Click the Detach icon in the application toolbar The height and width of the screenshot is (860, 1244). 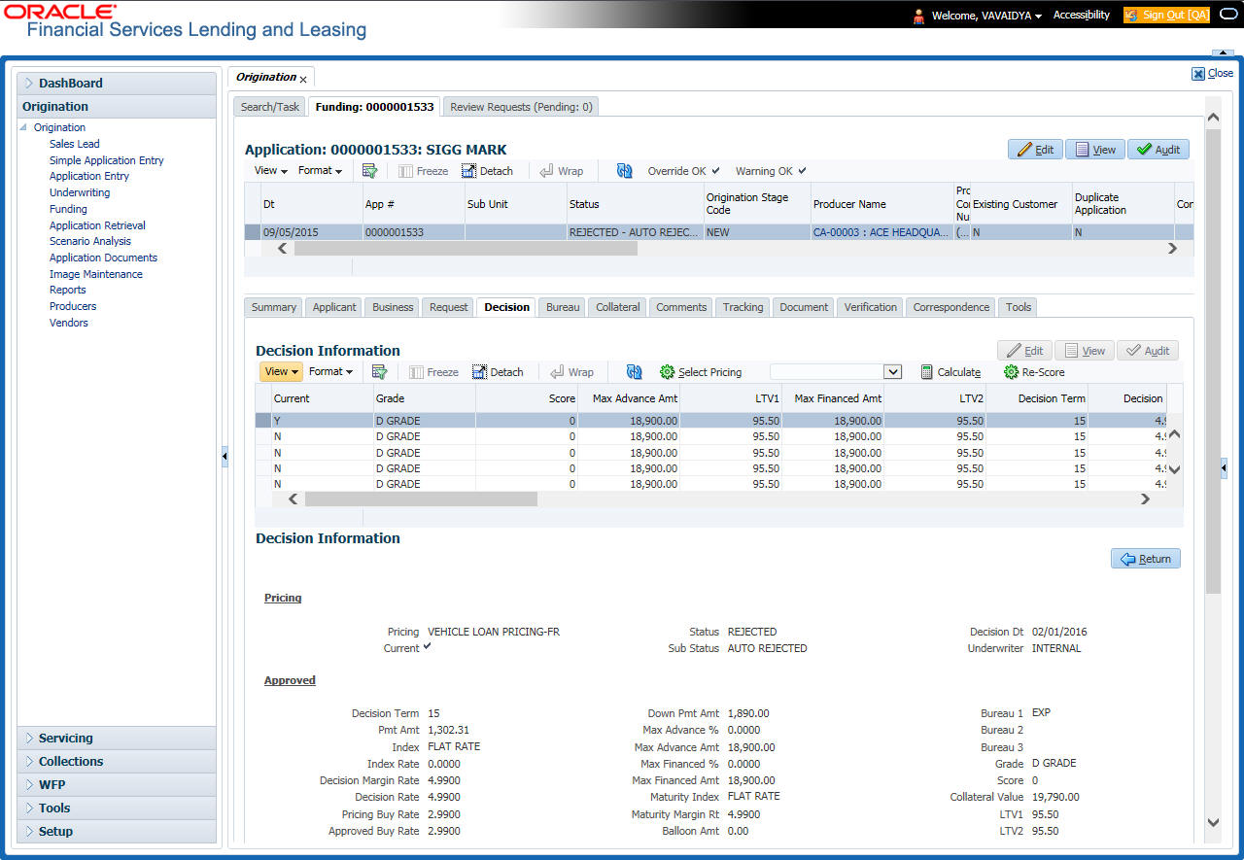click(x=469, y=171)
